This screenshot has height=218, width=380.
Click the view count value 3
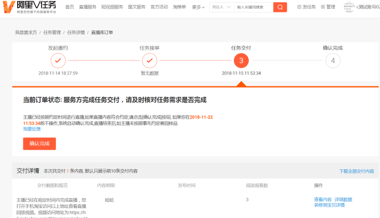247,200
